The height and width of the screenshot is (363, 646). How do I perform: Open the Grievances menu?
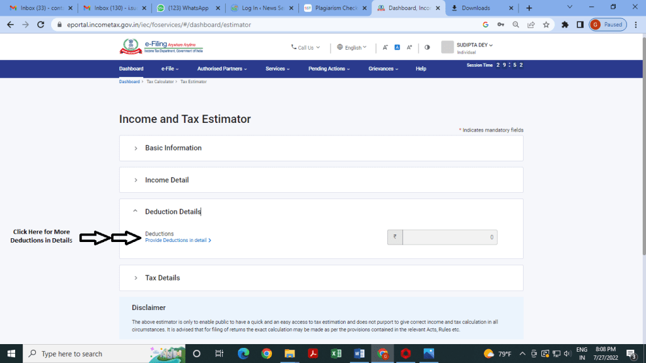click(x=383, y=69)
